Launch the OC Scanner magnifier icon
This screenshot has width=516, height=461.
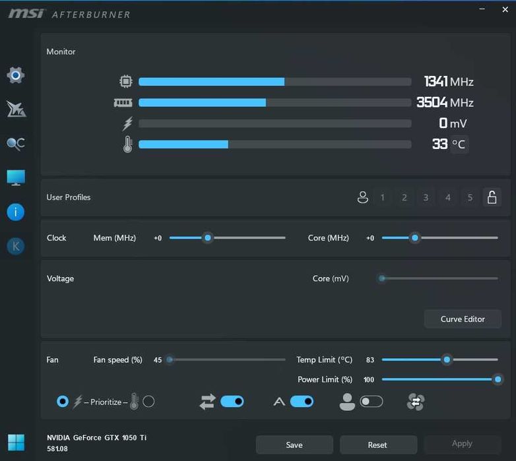15,144
